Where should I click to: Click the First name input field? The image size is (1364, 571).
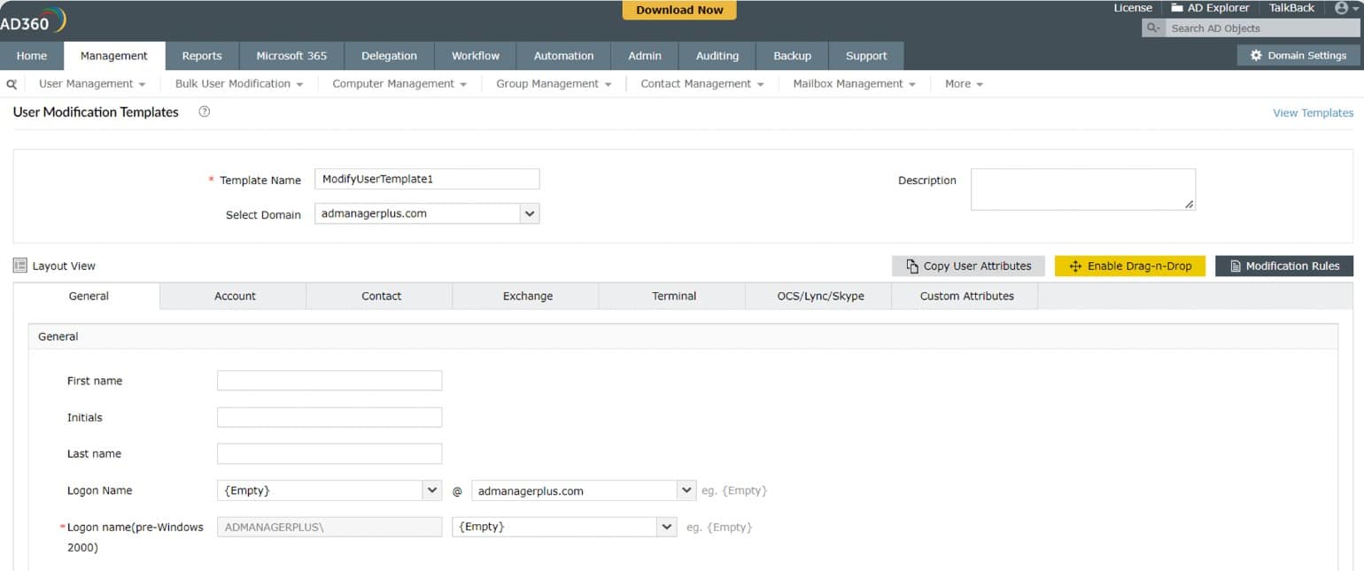[x=329, y=381]
